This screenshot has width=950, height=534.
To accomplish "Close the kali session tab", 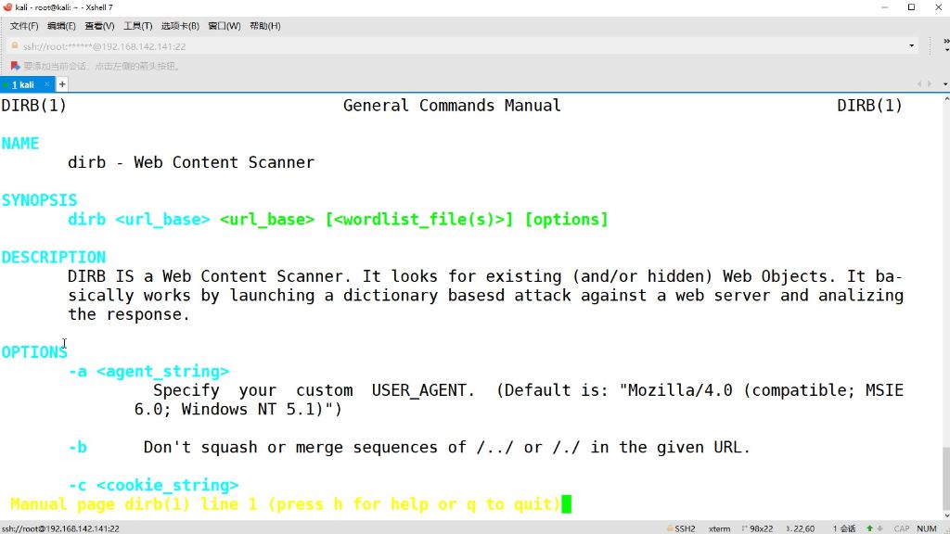I will (x=46, y=84).
